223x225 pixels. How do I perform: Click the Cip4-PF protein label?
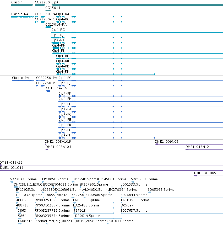[x=64, y=135]
